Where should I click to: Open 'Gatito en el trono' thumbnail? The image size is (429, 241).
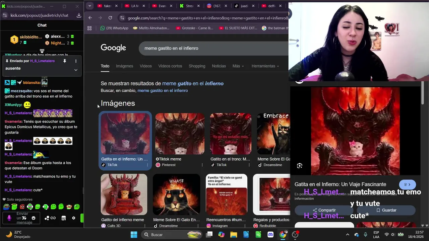tap(231, 134)
